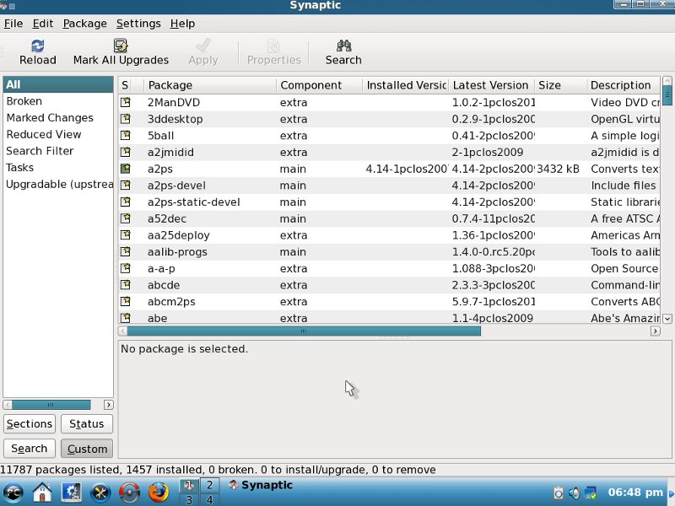Toggle the status box for abcde
This screenshot has width=675, height=506.
pos(126,285)
